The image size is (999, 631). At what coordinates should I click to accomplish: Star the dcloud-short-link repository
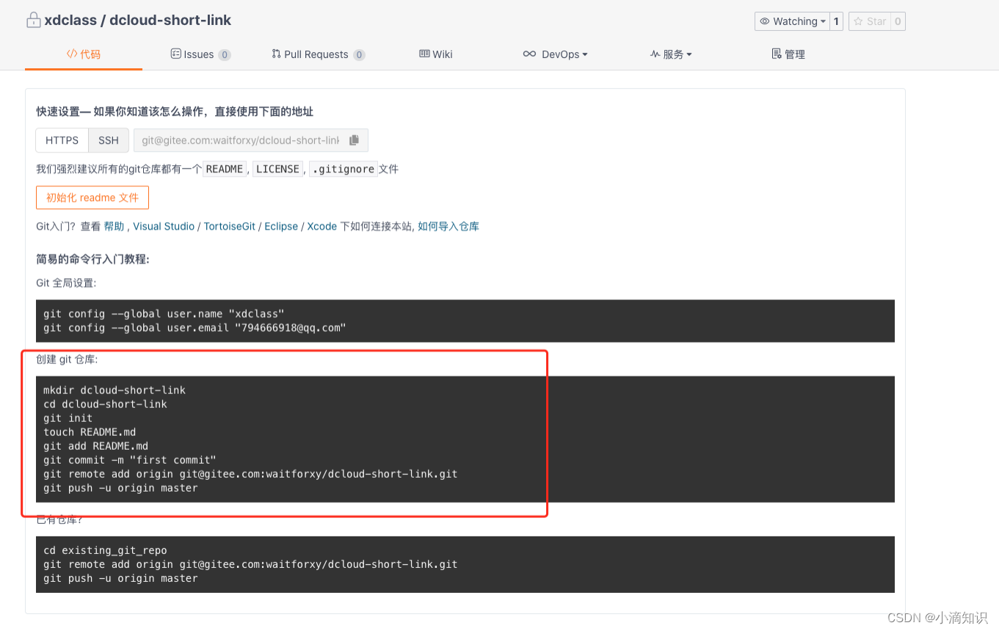pyautogui.click(x=870, y=21)
